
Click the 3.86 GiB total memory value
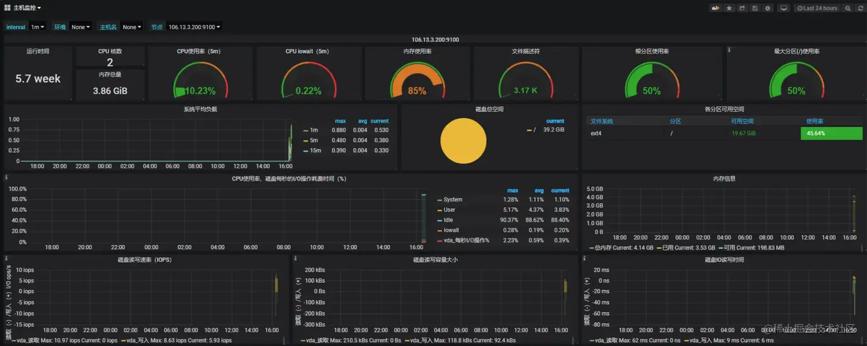click(x=110, y=91)
